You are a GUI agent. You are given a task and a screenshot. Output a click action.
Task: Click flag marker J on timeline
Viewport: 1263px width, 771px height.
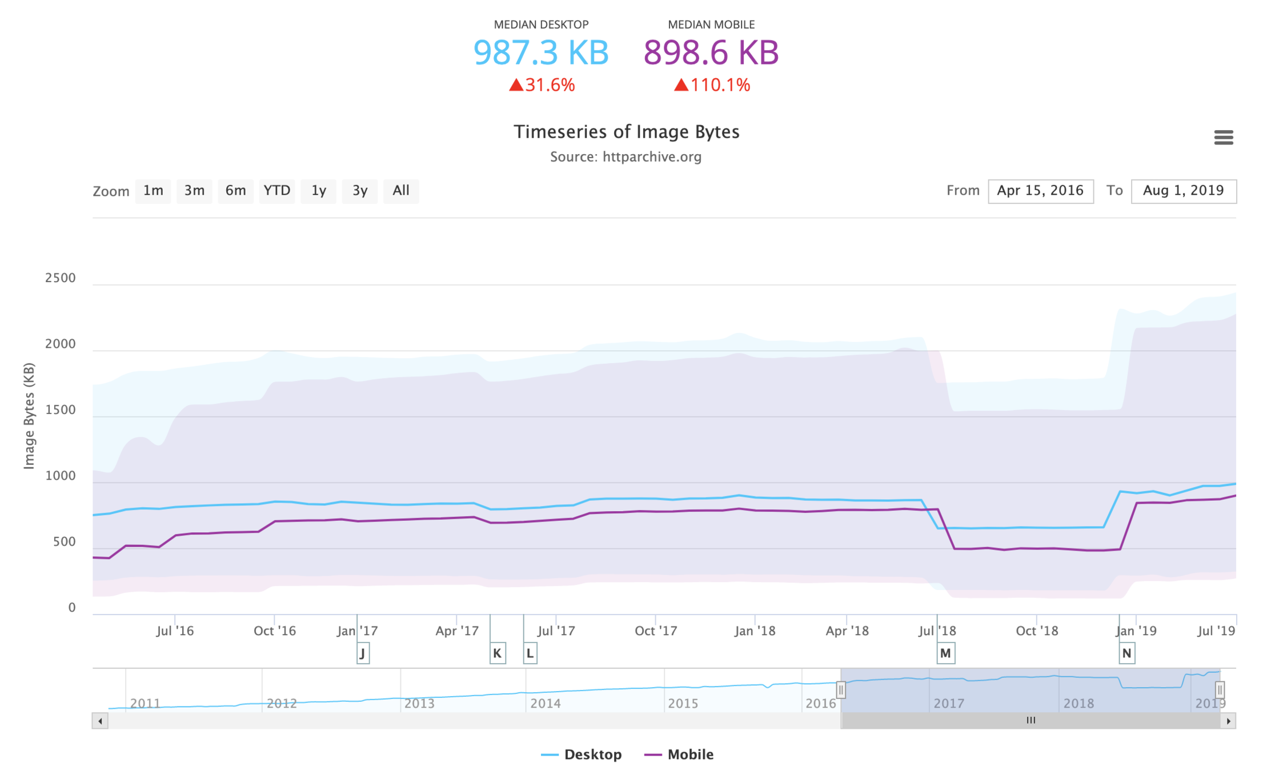click(x=363, y=653)
